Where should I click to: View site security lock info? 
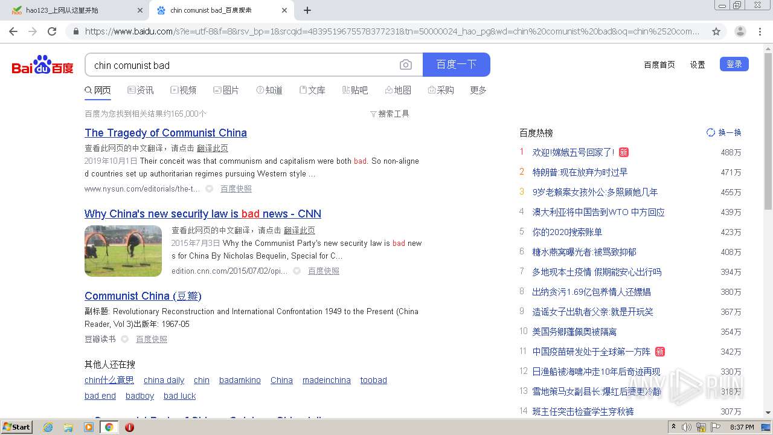pyautogui.click(x=75, y=31)
